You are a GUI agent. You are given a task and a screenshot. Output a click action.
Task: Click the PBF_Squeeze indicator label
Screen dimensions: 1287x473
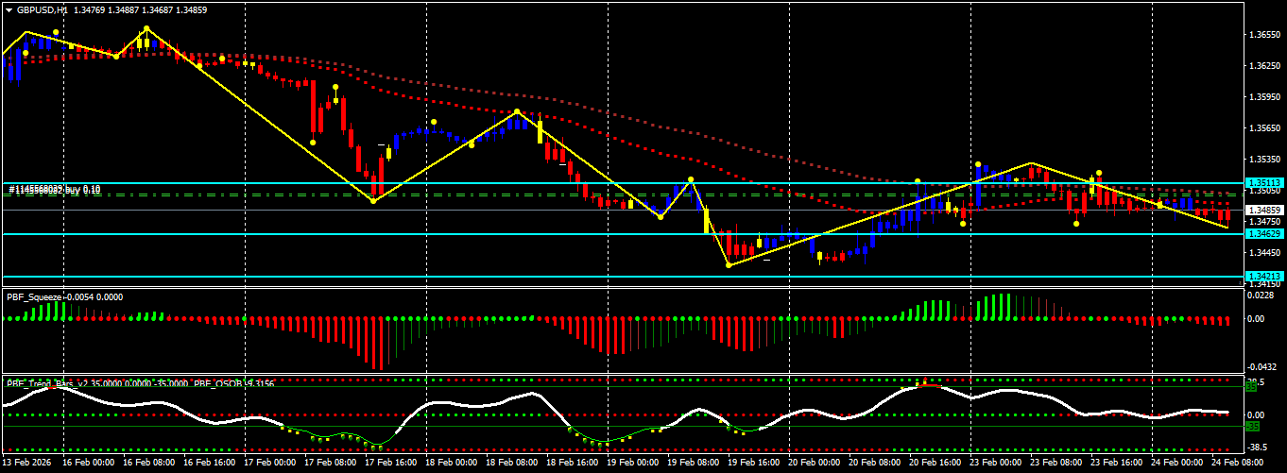[34, 296]
